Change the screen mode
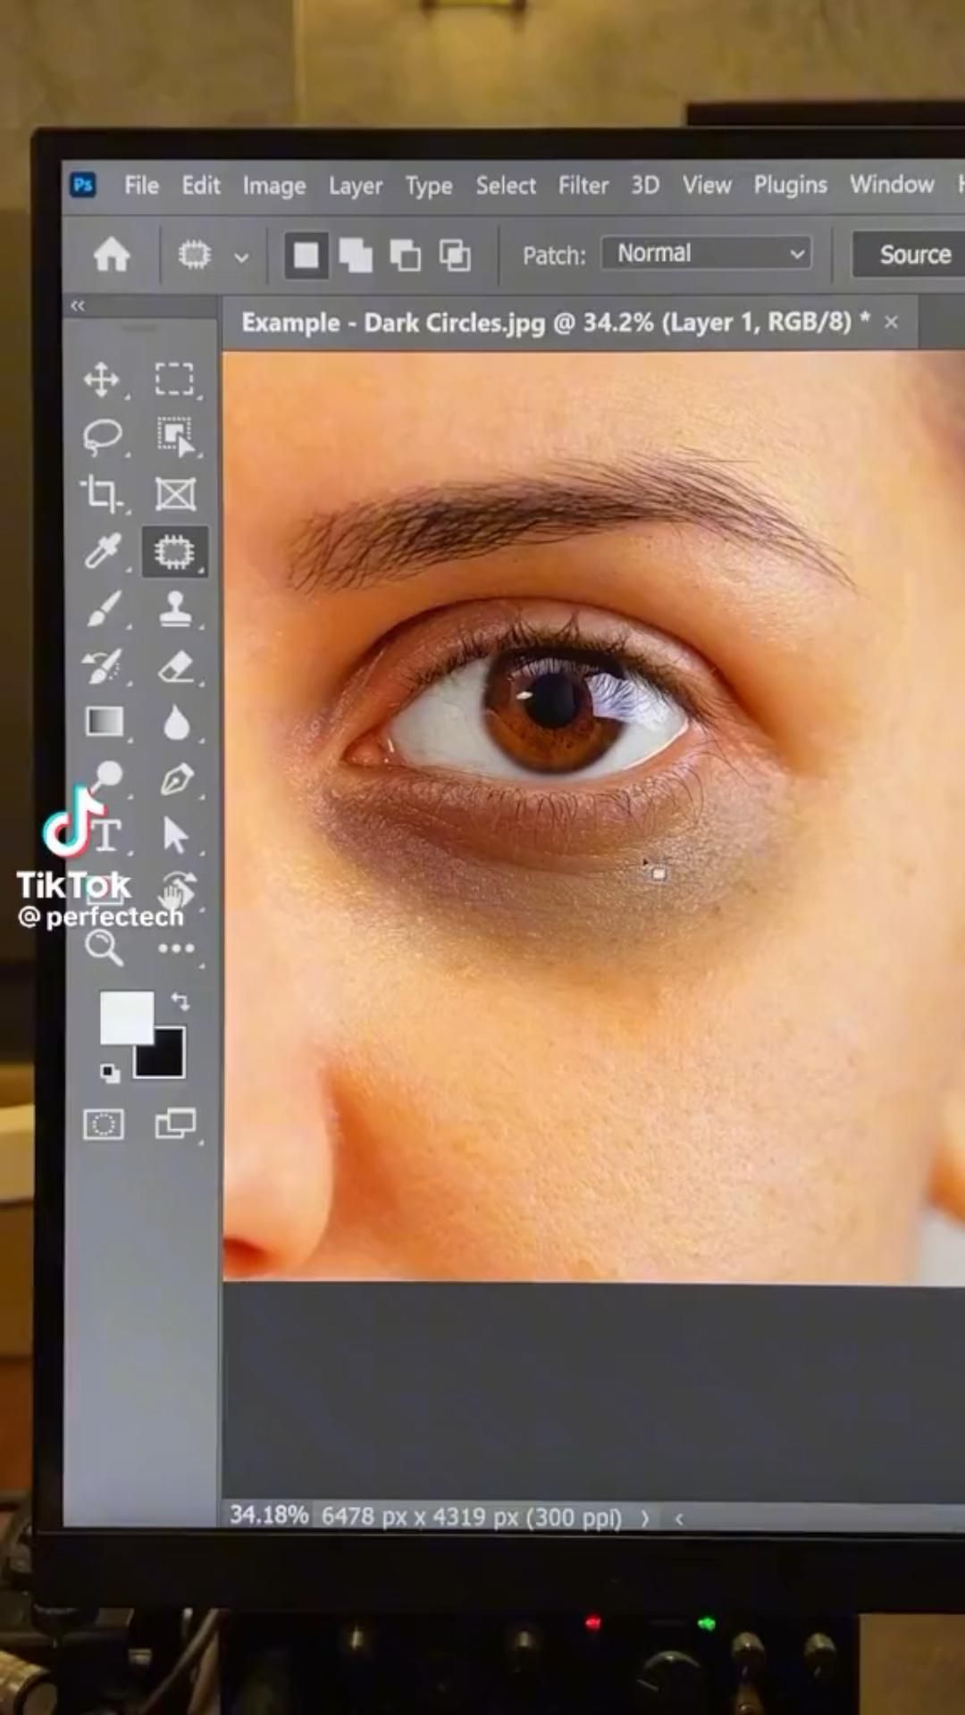 175,1124
